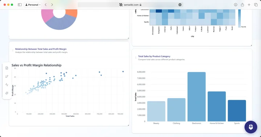
Task: Click the "Home & Kitchen" label under the bar chart
Action: (x=216, y=123)
